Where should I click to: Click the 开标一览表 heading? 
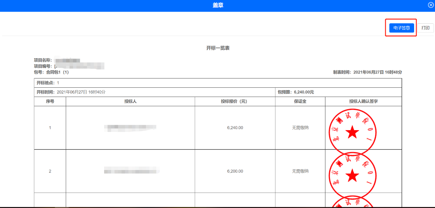(x=217, y=48)
